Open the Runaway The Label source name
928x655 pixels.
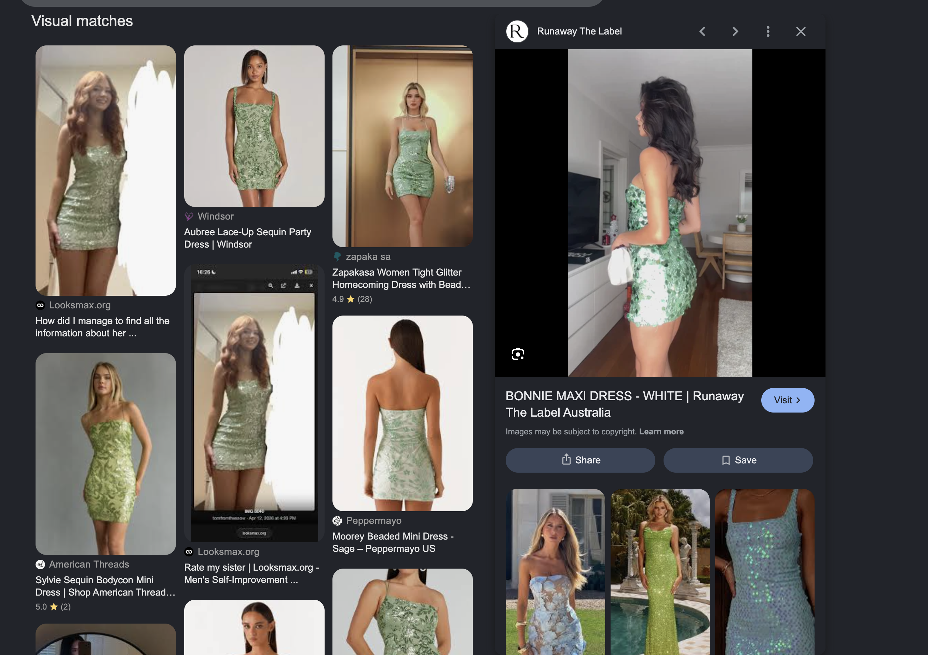pos(579,31)
